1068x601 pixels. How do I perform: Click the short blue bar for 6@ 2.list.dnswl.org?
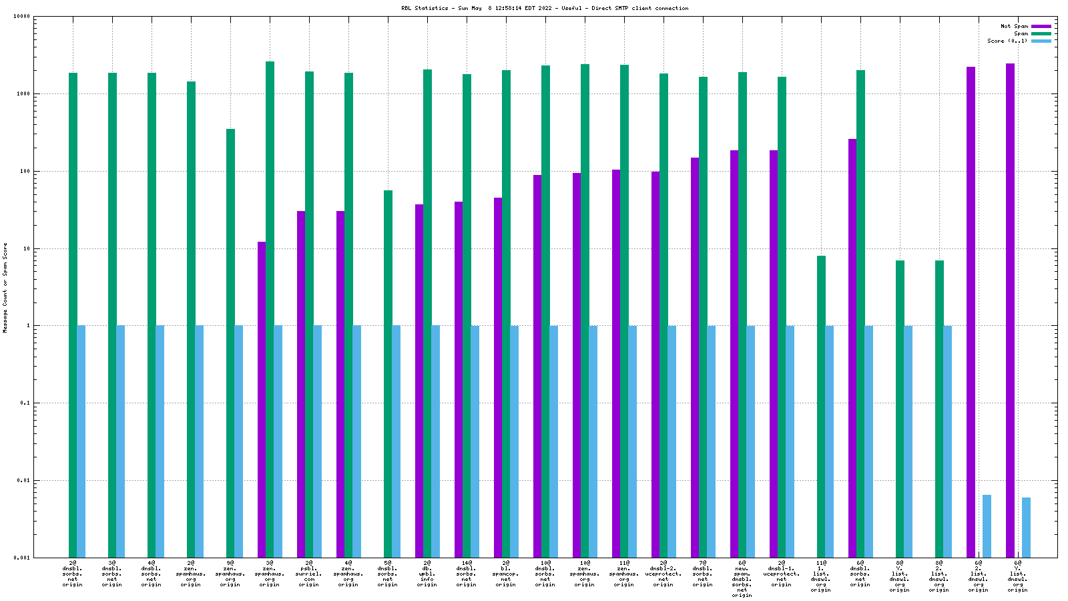point(987,526)
